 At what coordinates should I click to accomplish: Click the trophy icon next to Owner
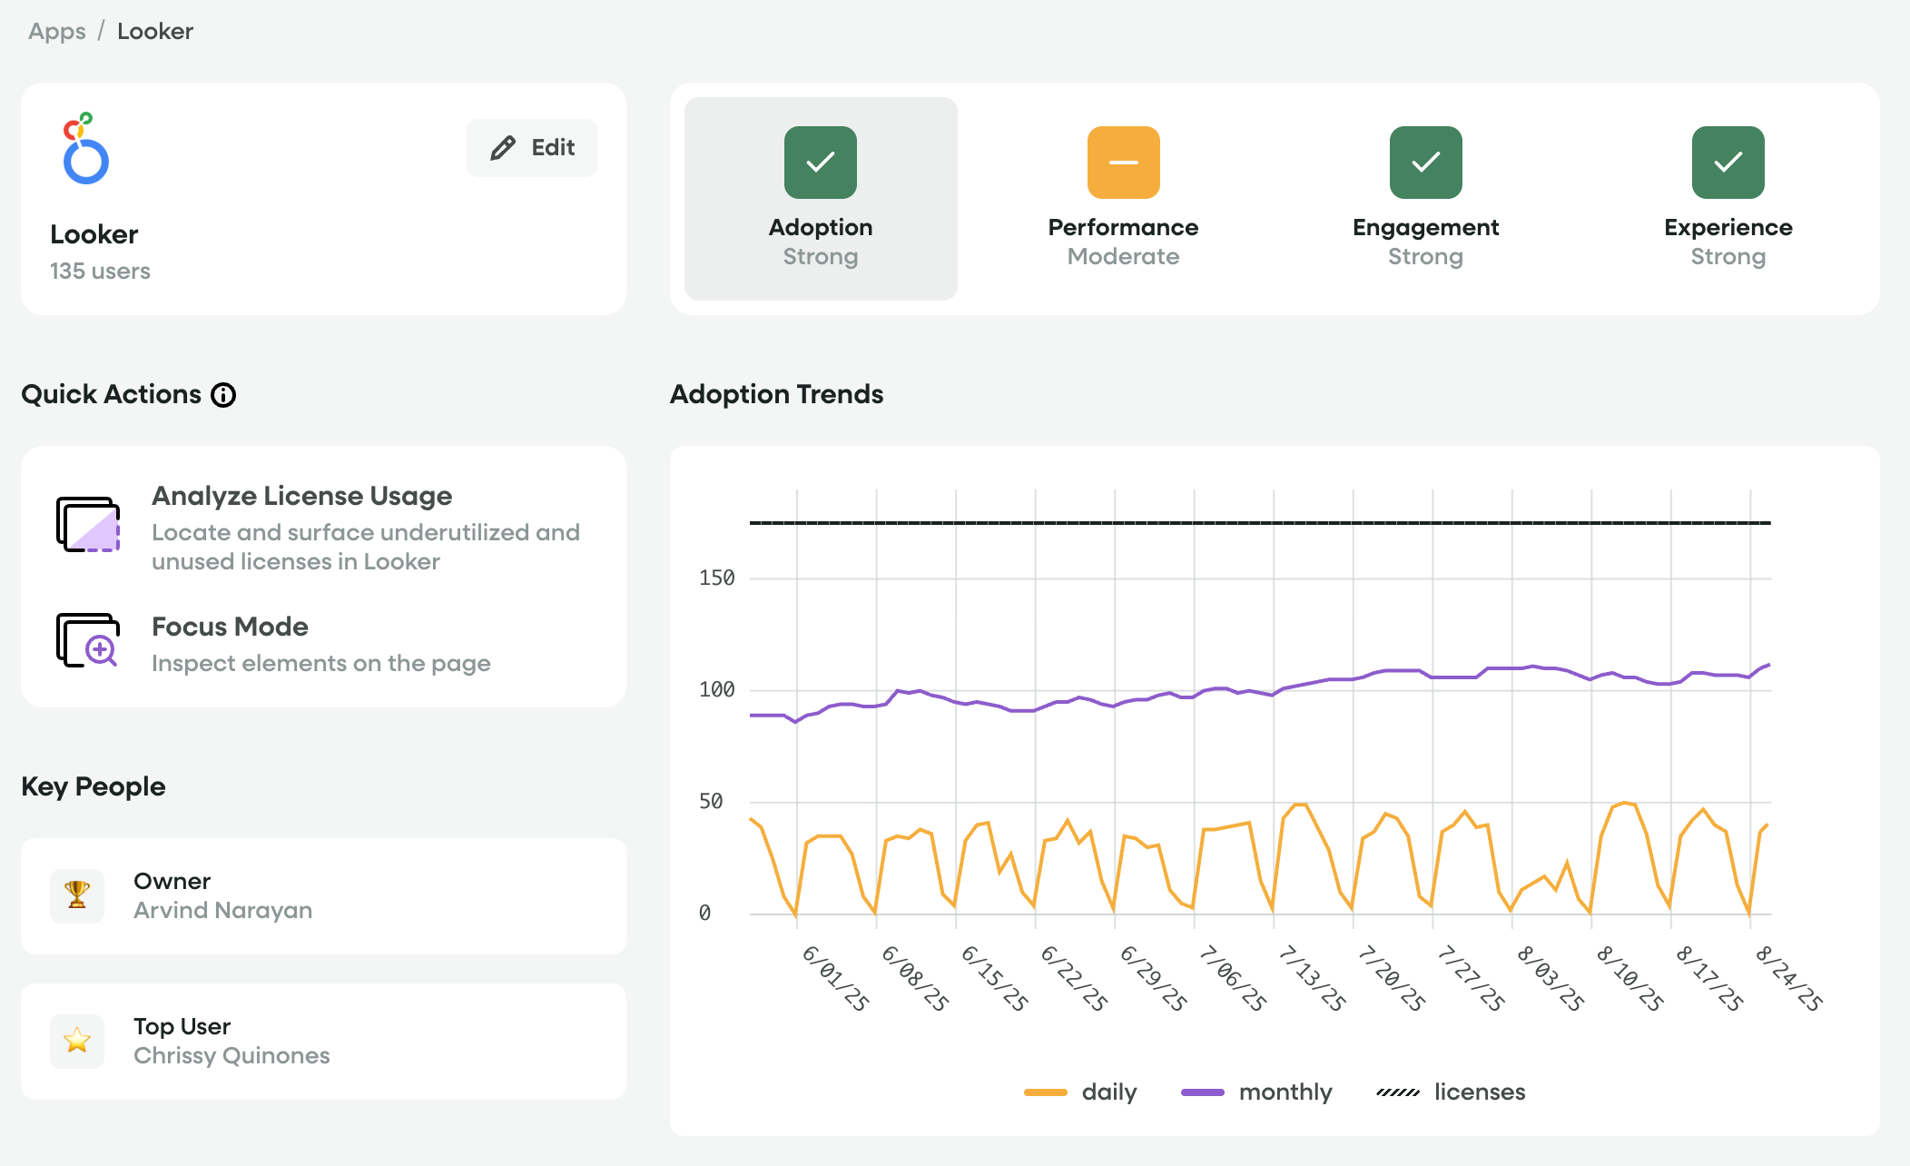click(x=77, y=895)
